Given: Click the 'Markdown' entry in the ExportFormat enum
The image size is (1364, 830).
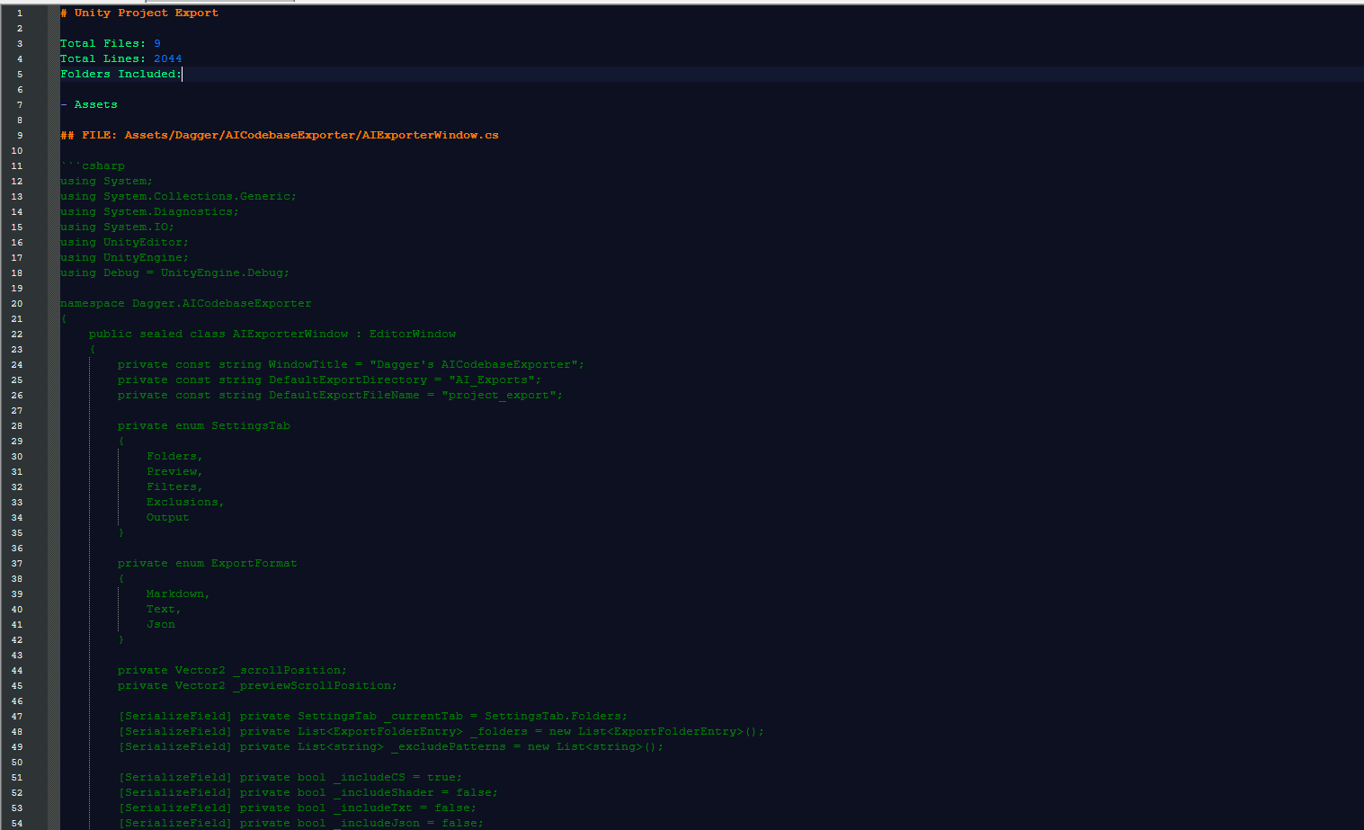Looking at the screenshot, I should pyautogui.click(x=176, y=593).
